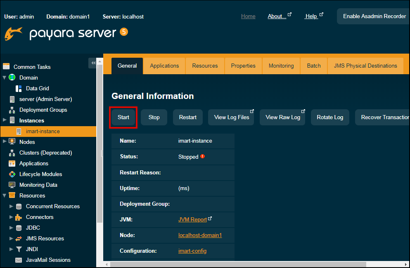Expand the Concurrent Resources node
The width and height of the screenshot is (410, 268).
(11, 206)
